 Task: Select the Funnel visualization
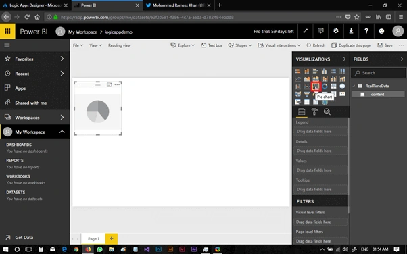tap(306, 94)
